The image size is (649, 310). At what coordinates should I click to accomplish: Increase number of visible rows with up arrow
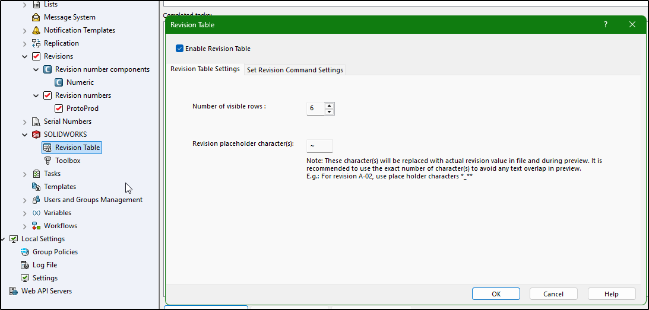click(329, 106)
